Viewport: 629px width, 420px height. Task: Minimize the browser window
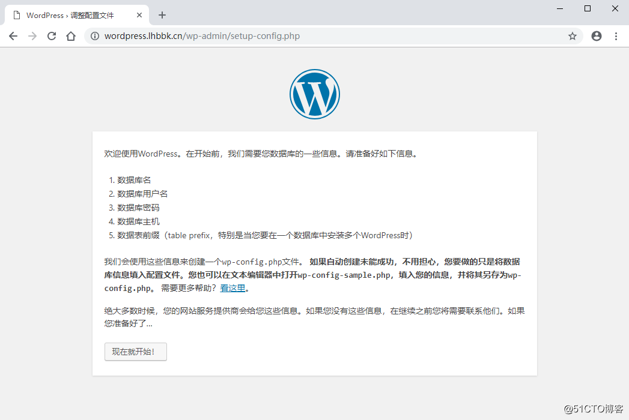pos(560,8)
